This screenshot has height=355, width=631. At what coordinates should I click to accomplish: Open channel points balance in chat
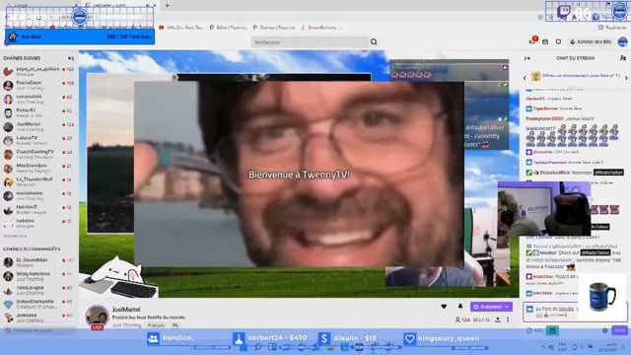tap(534, 330)
